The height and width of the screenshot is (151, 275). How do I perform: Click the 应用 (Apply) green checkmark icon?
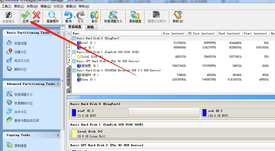[x=25, y=15]
